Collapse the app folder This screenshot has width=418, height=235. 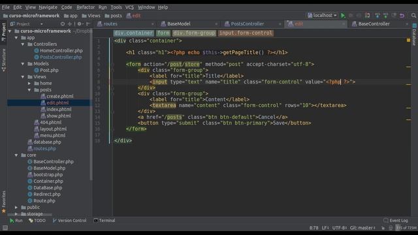[x=16, y=38]
